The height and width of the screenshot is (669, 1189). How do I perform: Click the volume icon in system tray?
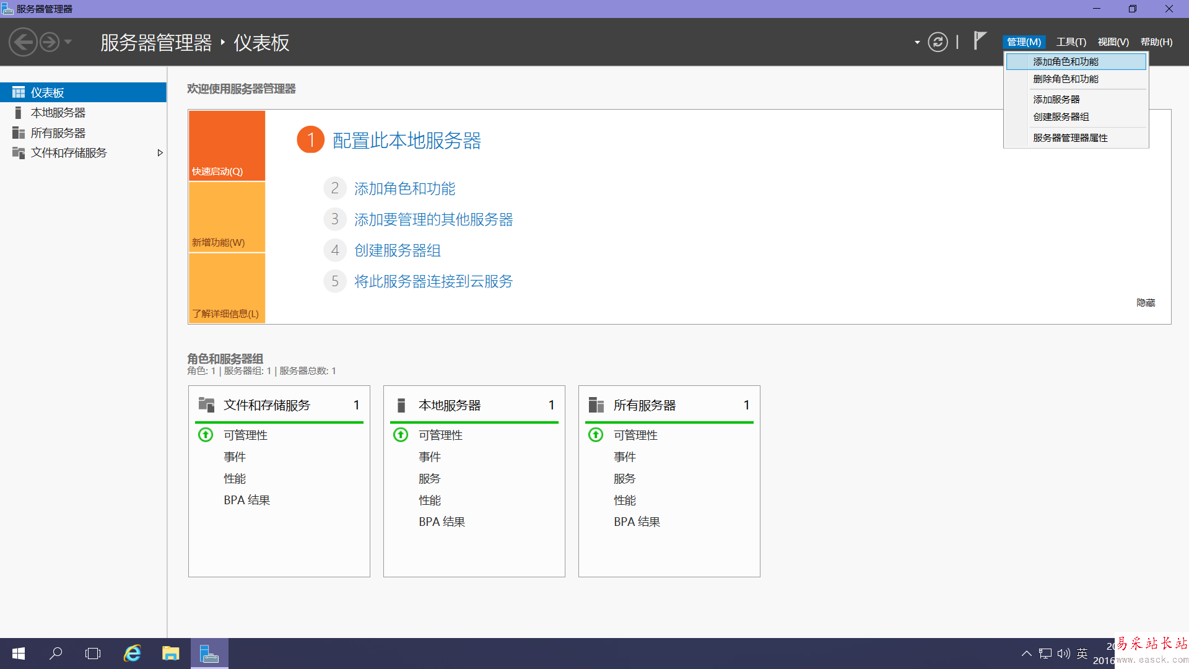1063,654
